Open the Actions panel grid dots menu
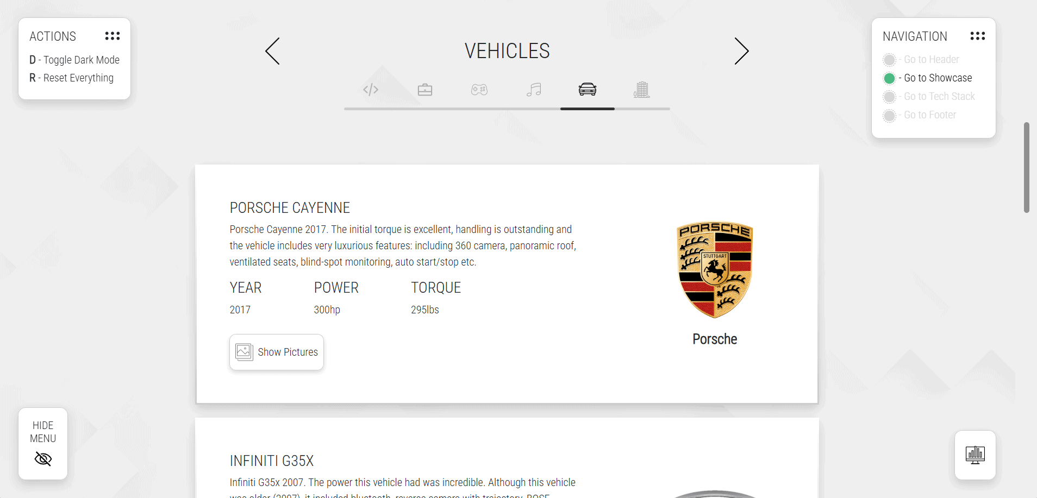Image resolution: width=1037 pixels, height=498 pixels. point(113,36)
